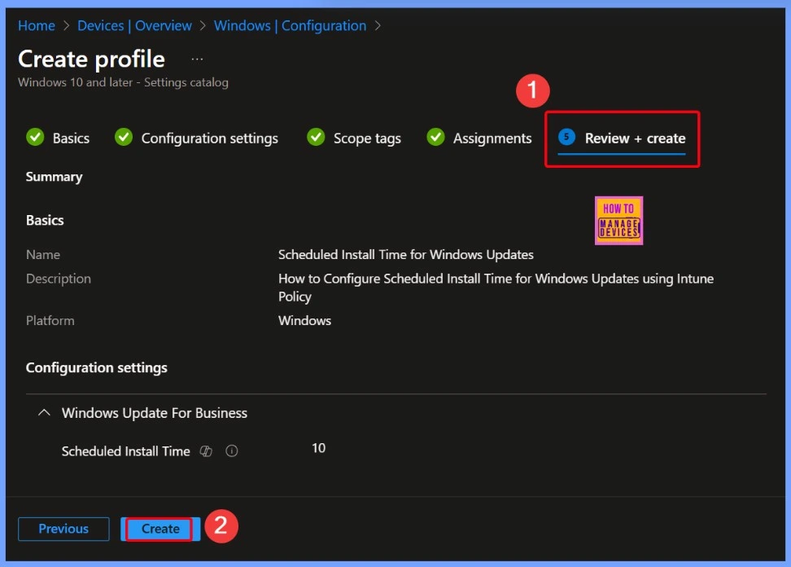Screen dimensions: 791x567
Task: Click the profile name Scheduled Install Time for Windows Updates
Action: 405,254
